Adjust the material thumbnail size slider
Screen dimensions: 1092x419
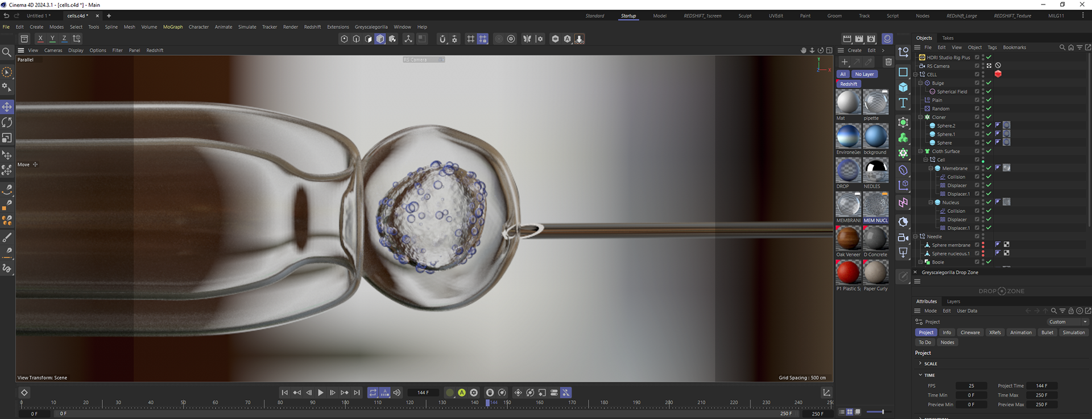click(x=879, y=412)
